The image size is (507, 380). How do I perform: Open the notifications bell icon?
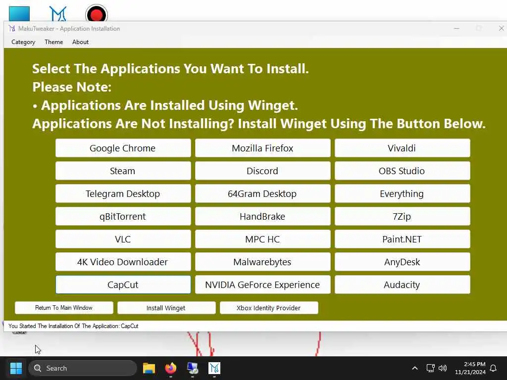tap(494, 368)
